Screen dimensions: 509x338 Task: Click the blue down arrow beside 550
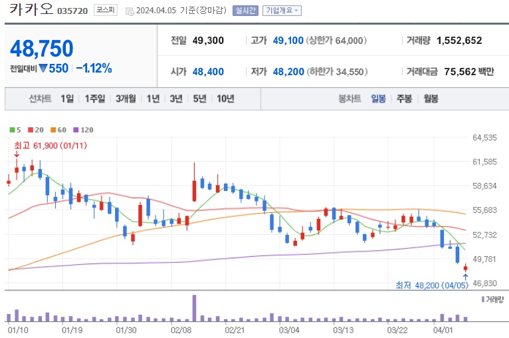click(43, 69)
